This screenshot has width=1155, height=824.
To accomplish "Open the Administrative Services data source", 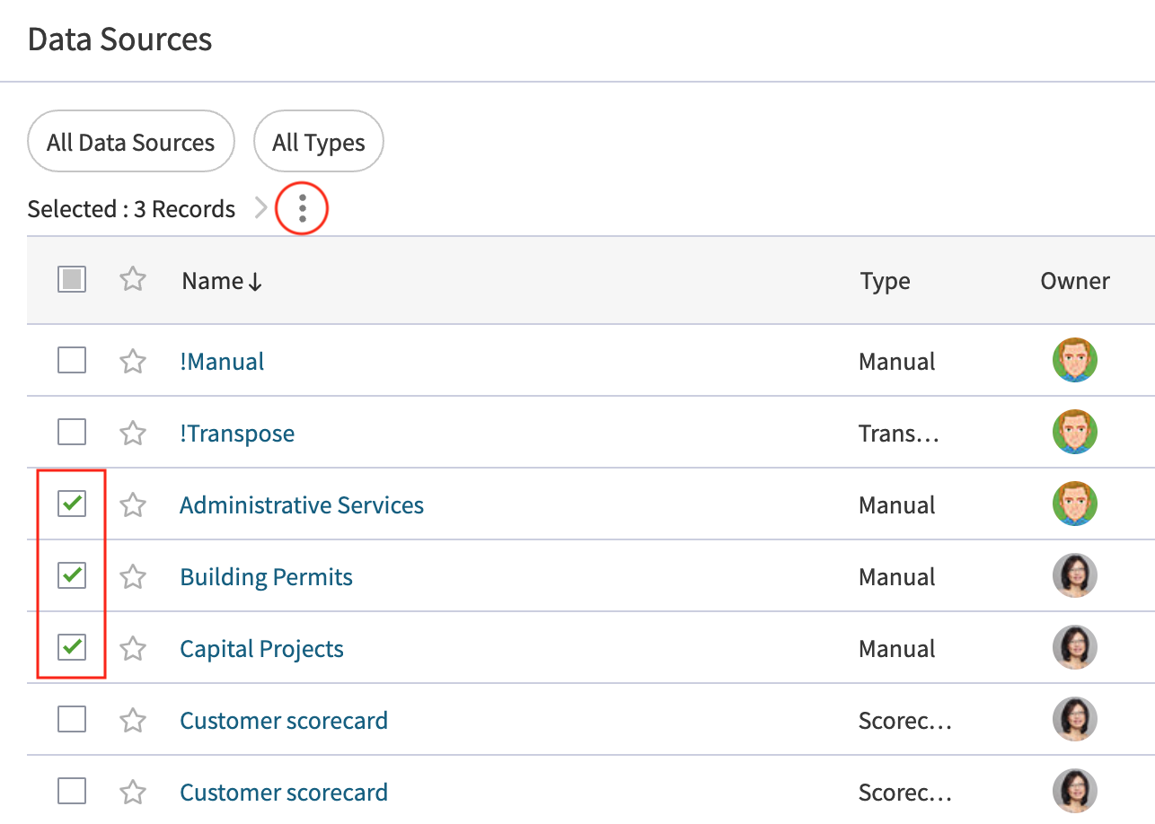I will tap(302, 504).
